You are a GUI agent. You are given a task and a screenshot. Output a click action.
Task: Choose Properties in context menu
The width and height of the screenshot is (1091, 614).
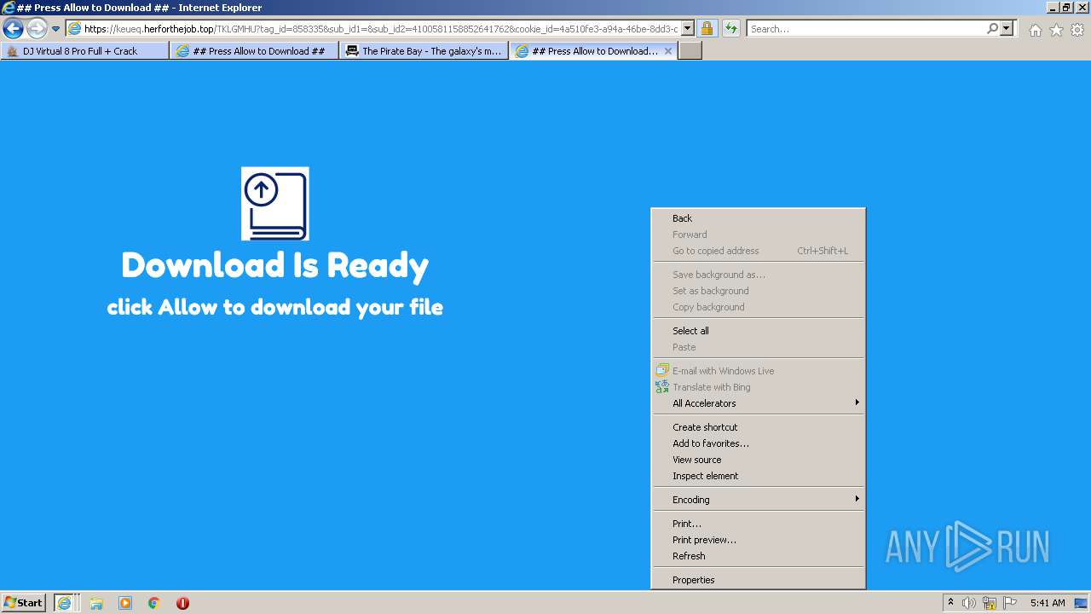tap(758, 580)
